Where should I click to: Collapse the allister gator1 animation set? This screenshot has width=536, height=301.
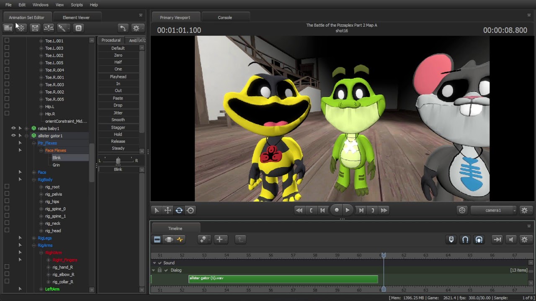pos(27,136)
